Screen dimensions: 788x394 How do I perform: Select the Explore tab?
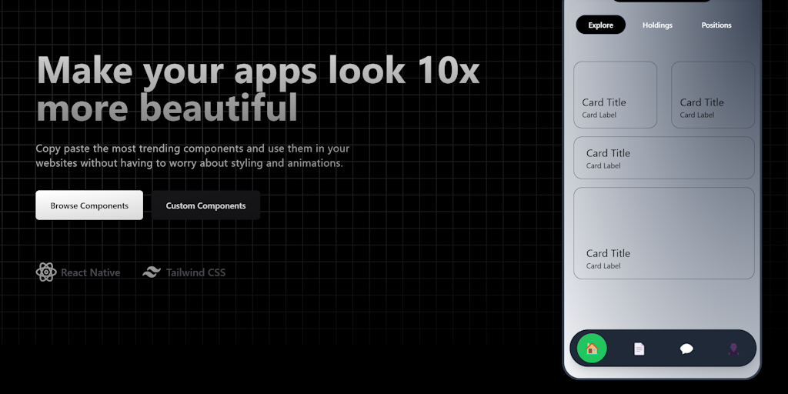pyautogui.click(x=600, y=25)
